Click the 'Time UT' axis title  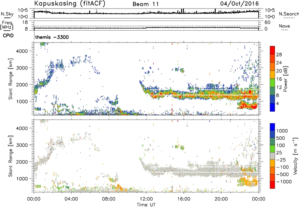pos(146,205)
